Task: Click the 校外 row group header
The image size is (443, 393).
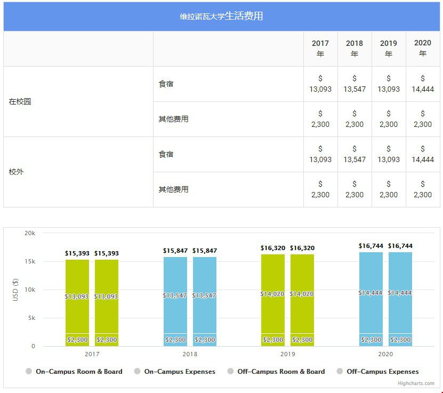Action: point(78,172)
